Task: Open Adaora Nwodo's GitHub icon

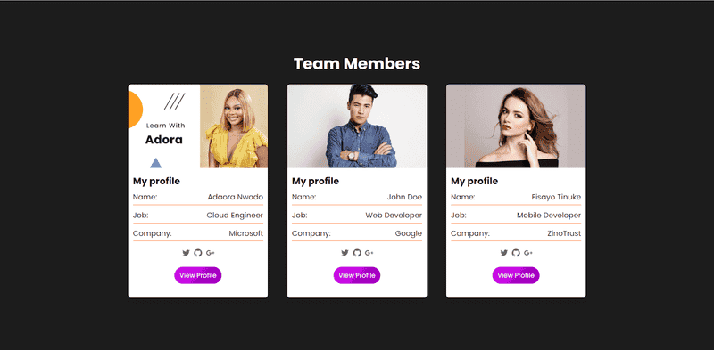Action: [x=197, y=253]
